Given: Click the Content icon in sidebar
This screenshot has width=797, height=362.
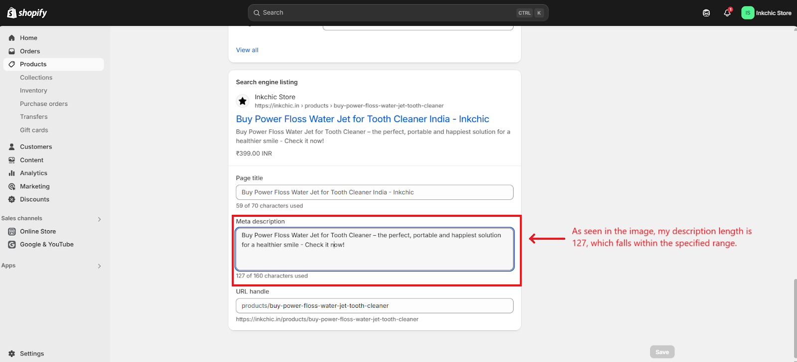Looking at the screenshot, I should coord(11,160).
